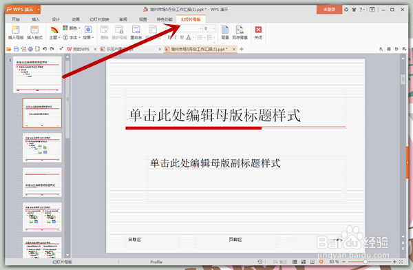Click the Export to PDF quick-access icon
Viewport: 413px width, 270px height.
pyautogui.click(x=23, y=49)
